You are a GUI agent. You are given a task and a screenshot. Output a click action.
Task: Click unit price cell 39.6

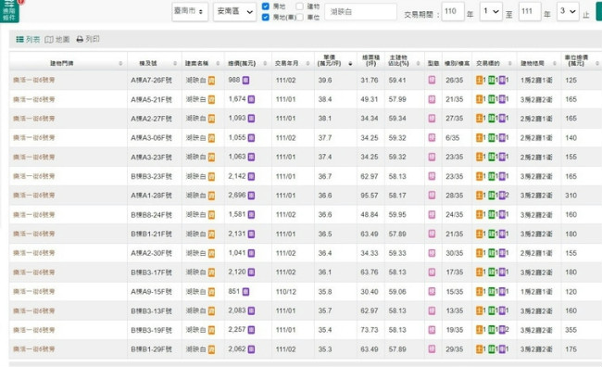pos(325,81)
